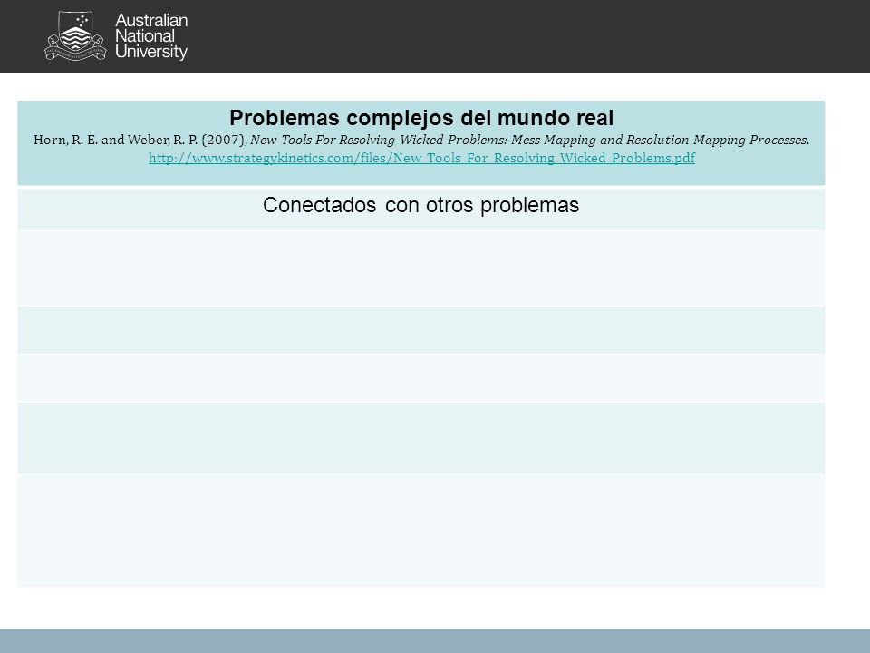Image resolution: width=870 pixels, height=653 pixels.
Task: Select the heading 'Problemas complejos del mundo real'
Action: click(421, 118)
